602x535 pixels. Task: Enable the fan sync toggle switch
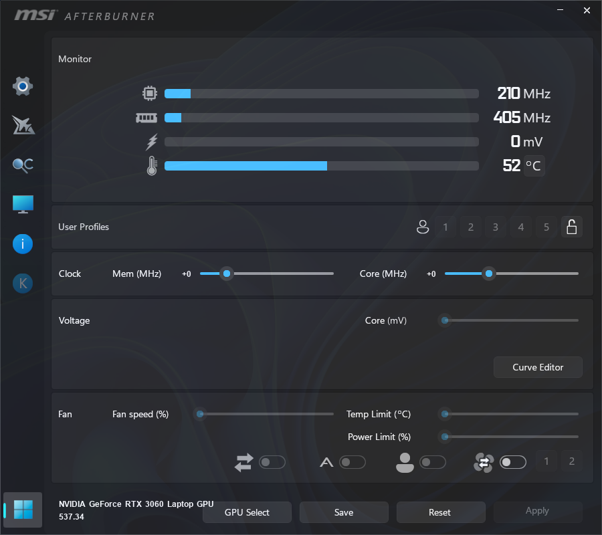click(513, 462)
